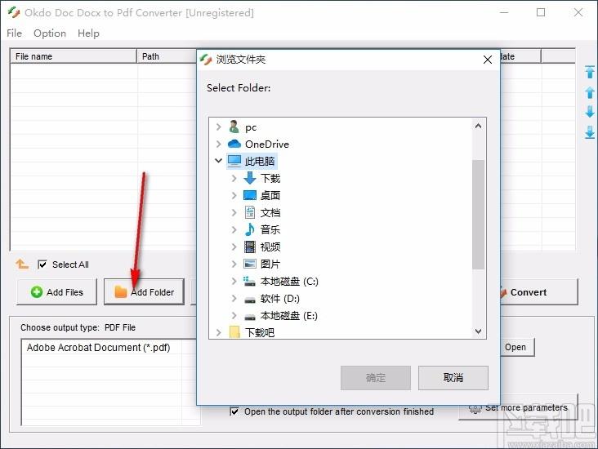Image resolution: width=598 pixels, height=449 pixels.
Task: Click the 文档 document icon
Action: [250, 212]
